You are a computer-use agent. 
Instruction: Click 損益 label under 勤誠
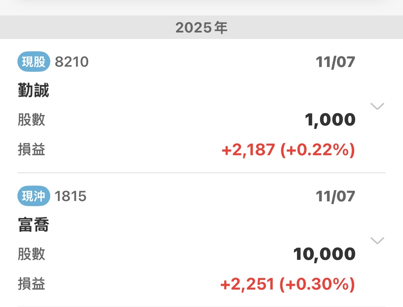pyautogui.click(x=31, y=150)
